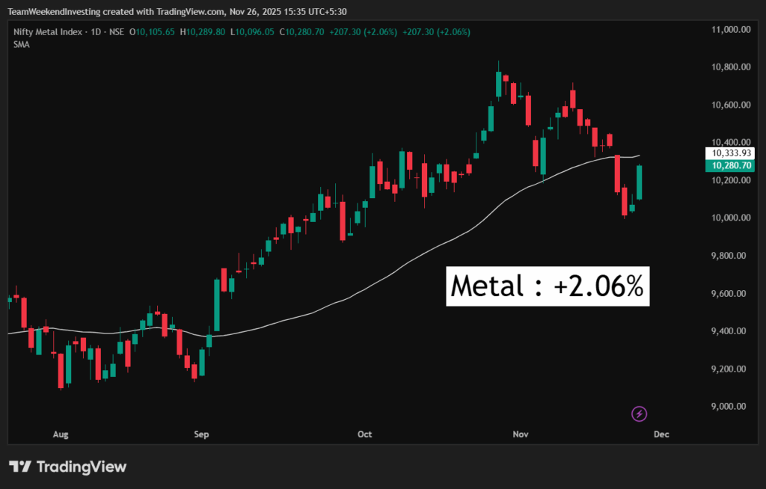This screenshot has width=766, height=489.
Task: Click the tall green candle in early September
Action: click(x=217, y=305)
